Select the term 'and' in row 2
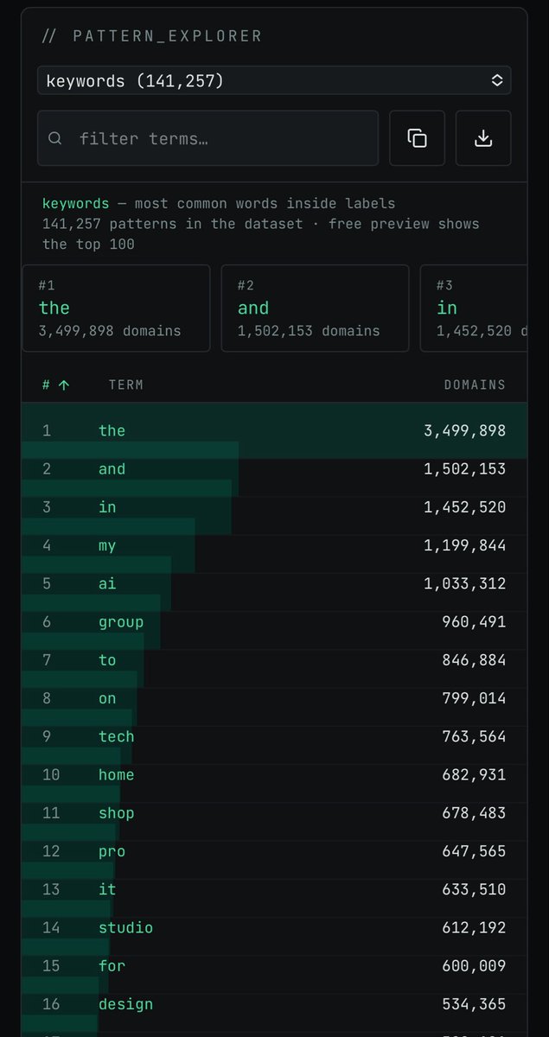 [x=112, y=469]
